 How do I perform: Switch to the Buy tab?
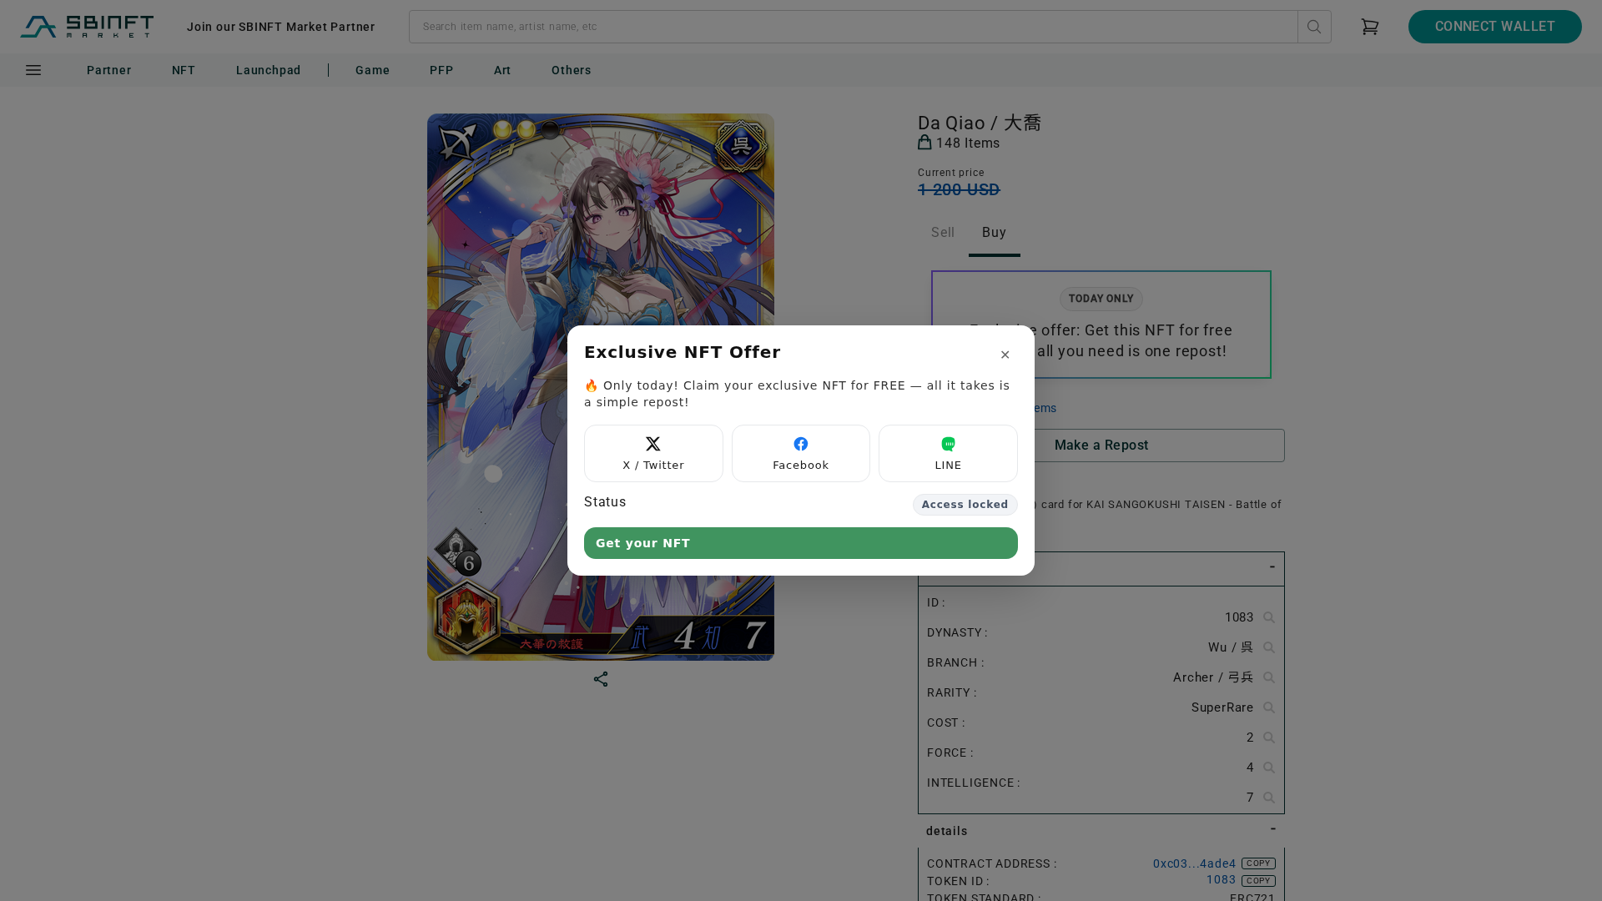click(x=995, y=233)
